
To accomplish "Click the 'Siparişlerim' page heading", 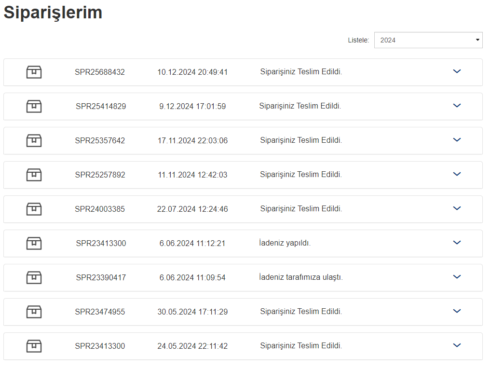I will 53,13.
